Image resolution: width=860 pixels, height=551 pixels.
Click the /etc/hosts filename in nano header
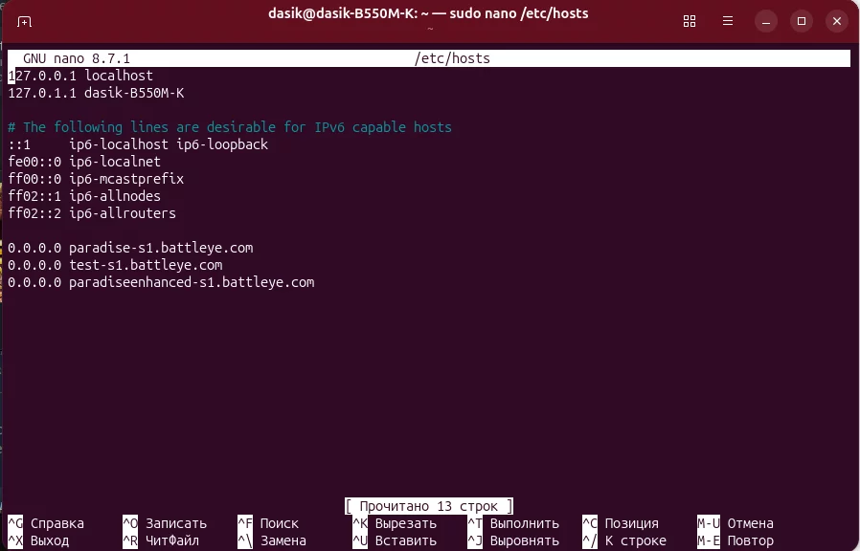[452, 58]
